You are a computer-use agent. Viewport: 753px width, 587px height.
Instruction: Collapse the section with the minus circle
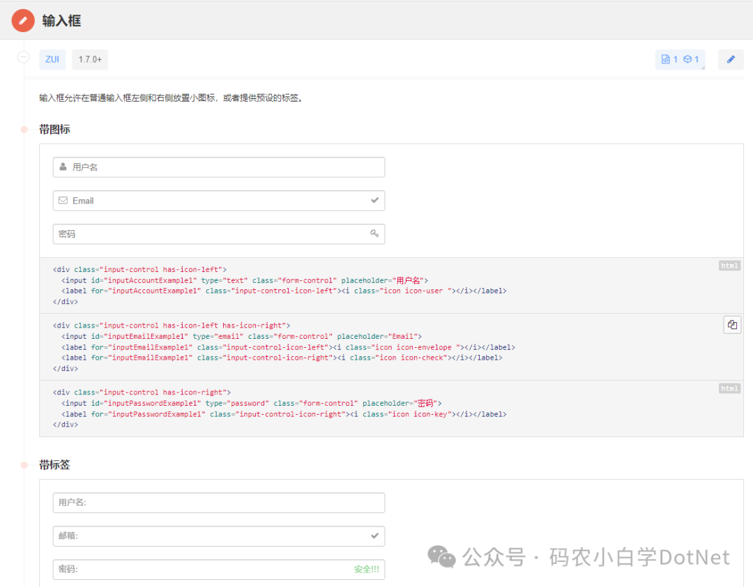[23, 57]
